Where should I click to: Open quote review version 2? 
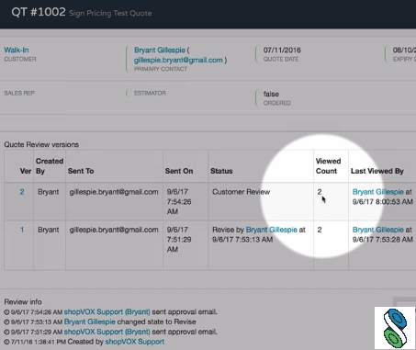pyautogui.click(x=22, y=192)
